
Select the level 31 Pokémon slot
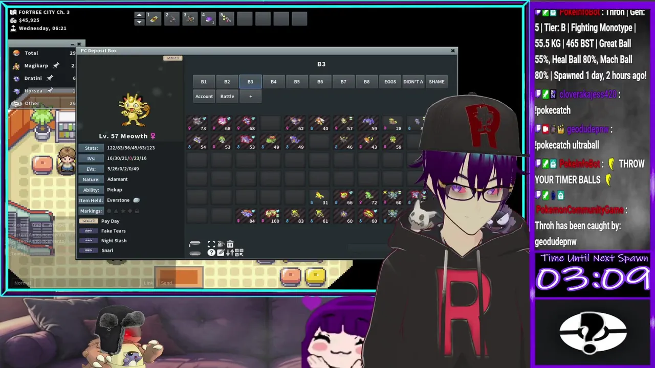click(319, 197)
